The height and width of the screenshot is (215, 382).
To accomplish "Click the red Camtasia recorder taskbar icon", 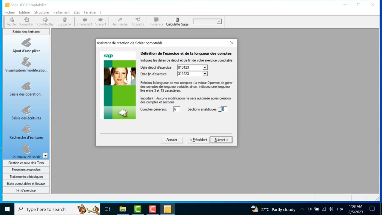I will coord(153,209).
